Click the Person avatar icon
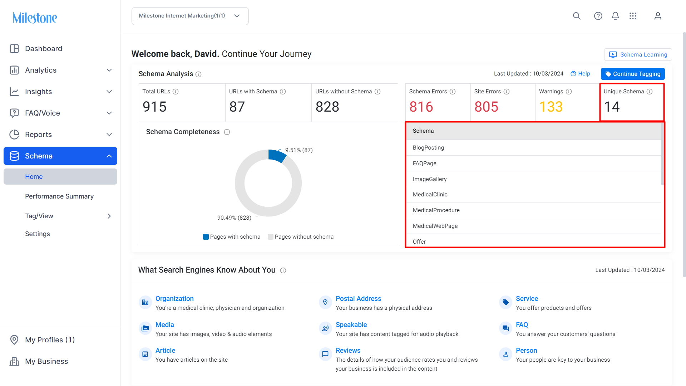The height and width of the screenshot is (386, 686). 505,354
